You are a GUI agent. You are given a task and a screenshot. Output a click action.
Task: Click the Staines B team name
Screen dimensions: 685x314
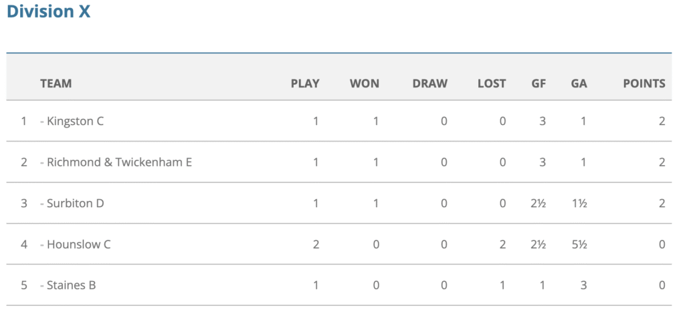click(71, 285)
